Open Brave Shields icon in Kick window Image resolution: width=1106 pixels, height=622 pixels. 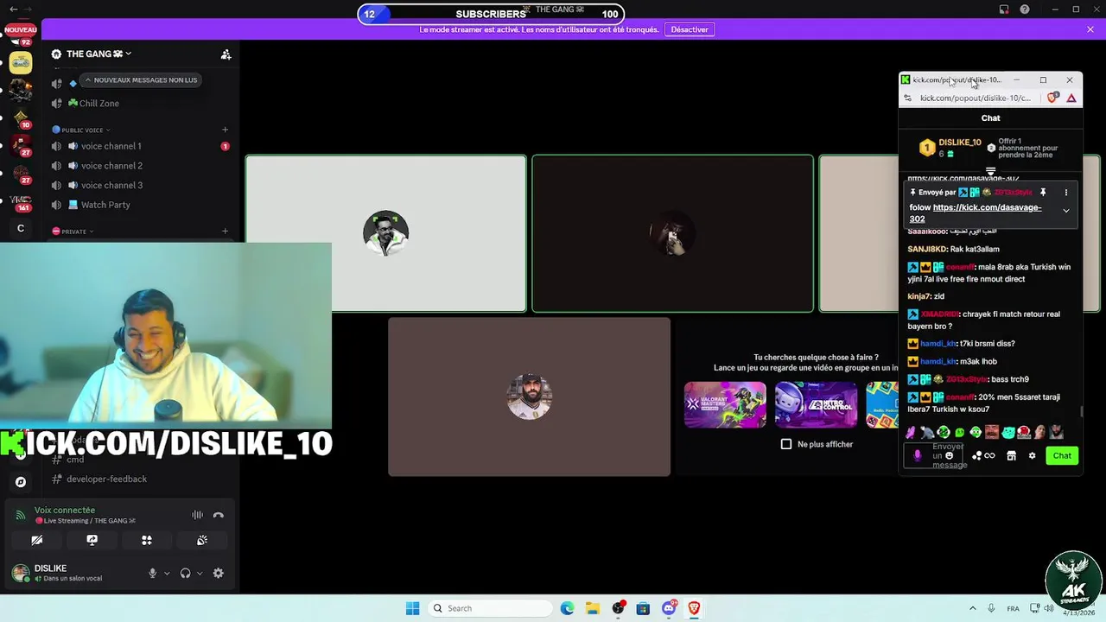1052,98
